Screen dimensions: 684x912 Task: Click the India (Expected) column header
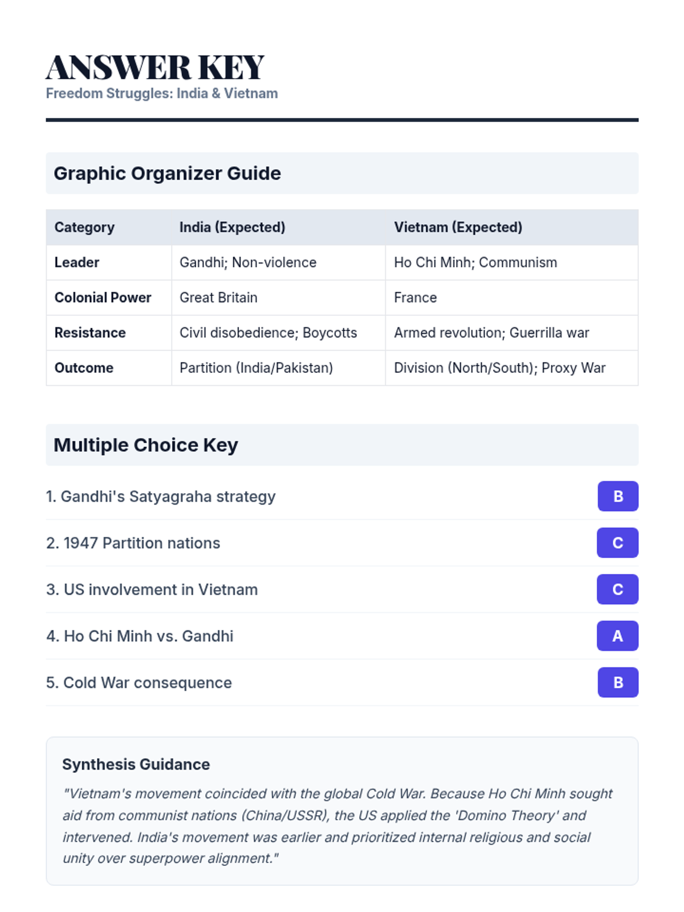click(232, 227)
